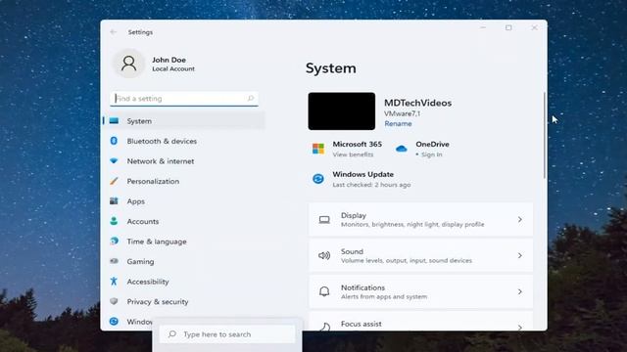Click the Sound speaker icon
The image size is (627, 352).
point(324,255)
